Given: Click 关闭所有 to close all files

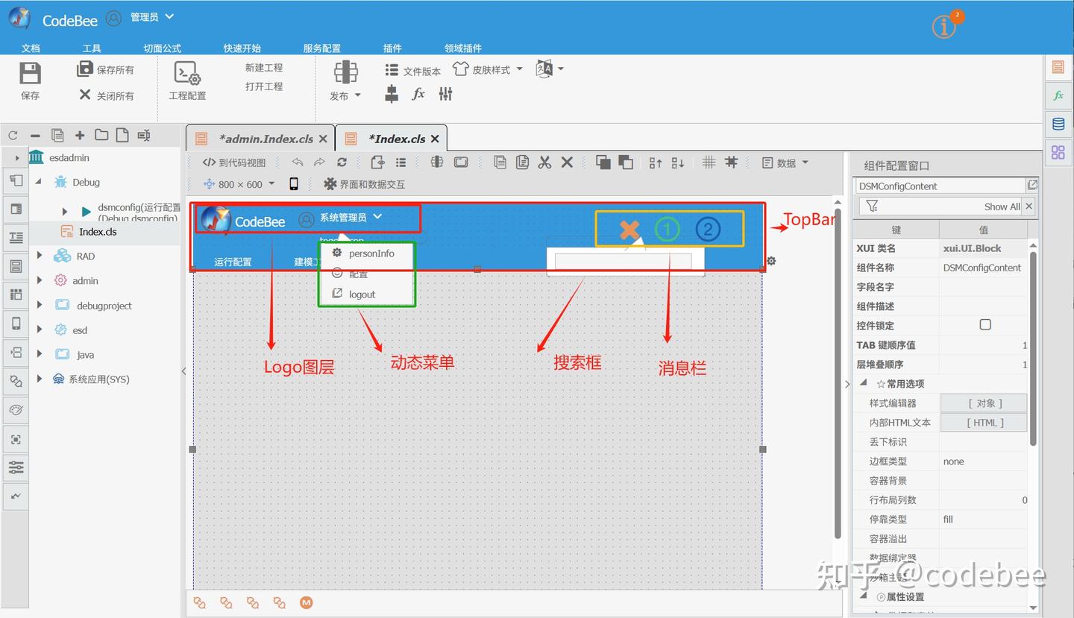Looking at the screenshot, I should point(106,95).
